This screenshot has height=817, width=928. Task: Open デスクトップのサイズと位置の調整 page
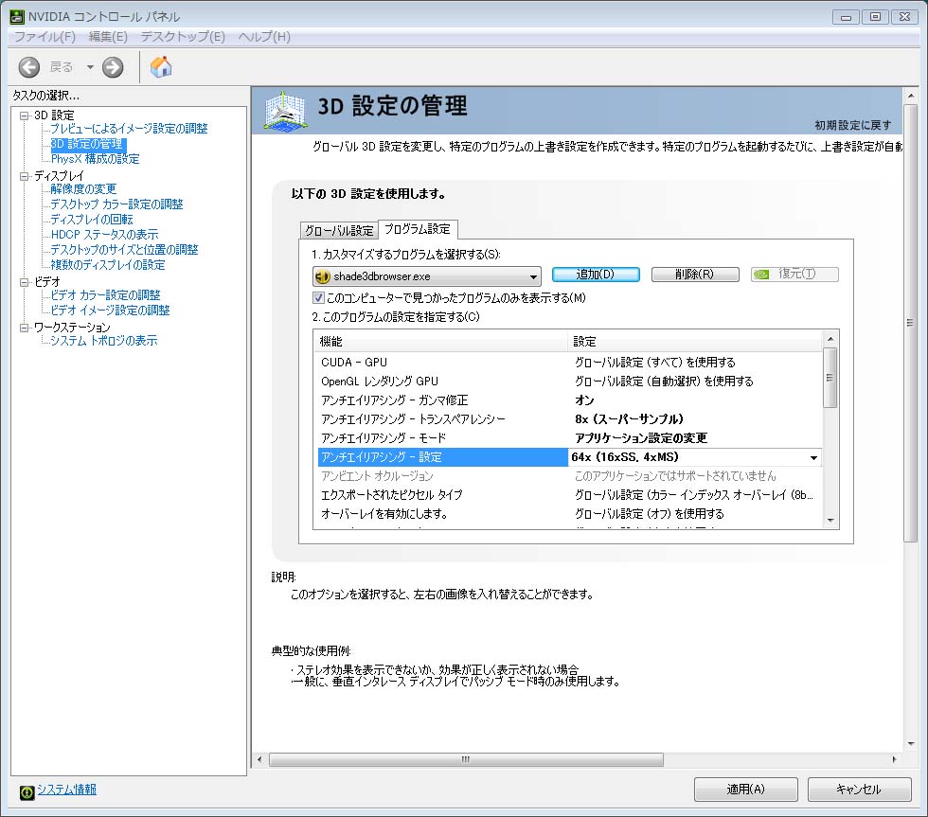click(x=124, y=250)
